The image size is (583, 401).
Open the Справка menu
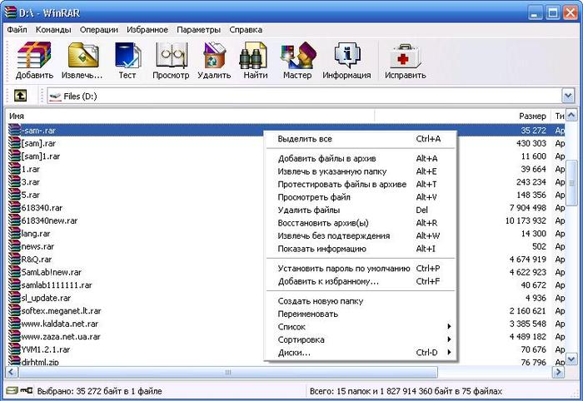pos(246,30)
